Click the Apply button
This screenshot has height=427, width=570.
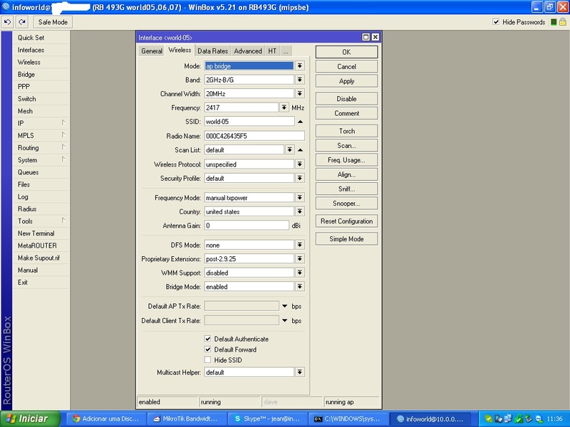tap(346, 81)
